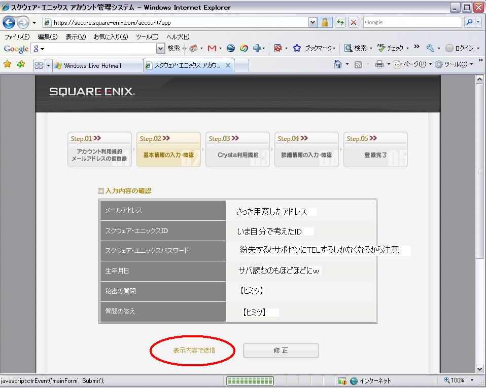Screen dimensions: 486x388
Task: Click the Step.02 基本情報の入力・確認 step box
Action: [168, 149]
